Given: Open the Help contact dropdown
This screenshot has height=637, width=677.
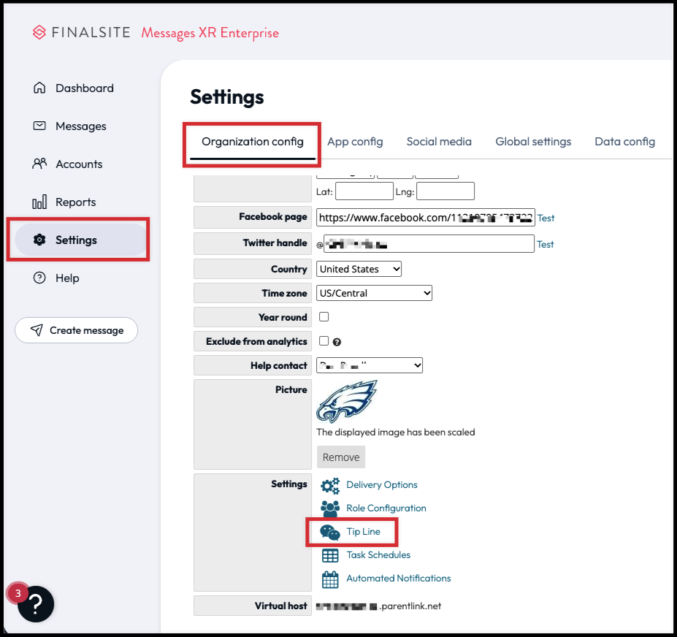Looking at the screenshot, I should click(370, 365).
